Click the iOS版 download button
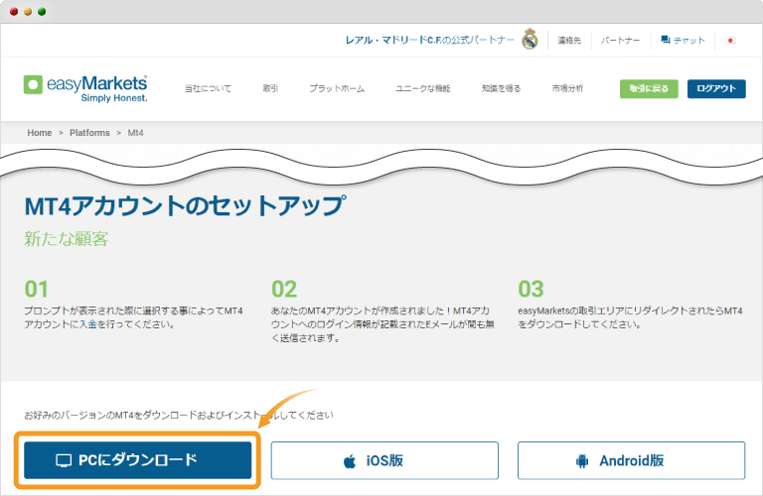The width and height of the screenshot is (763, 496). click(384, 460)
